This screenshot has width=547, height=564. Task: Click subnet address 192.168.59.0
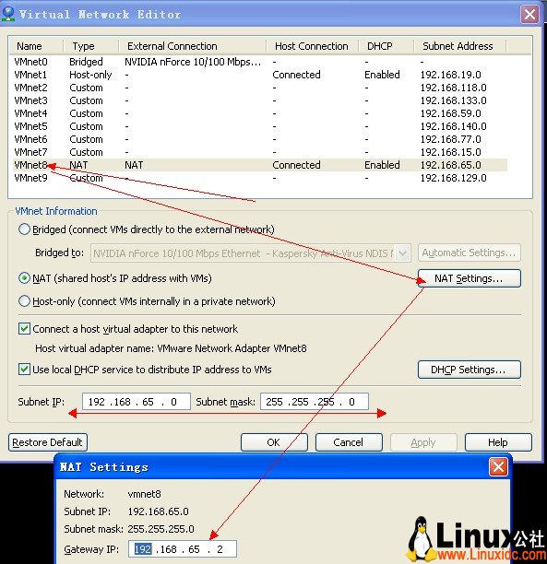450,113
